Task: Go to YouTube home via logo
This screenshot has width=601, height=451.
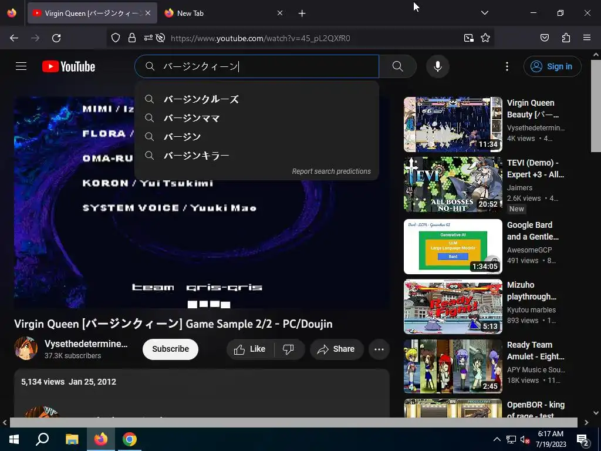Action: (69, 66)
